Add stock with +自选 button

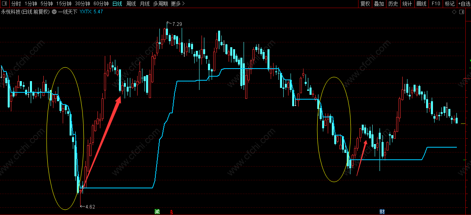[464, 4]
